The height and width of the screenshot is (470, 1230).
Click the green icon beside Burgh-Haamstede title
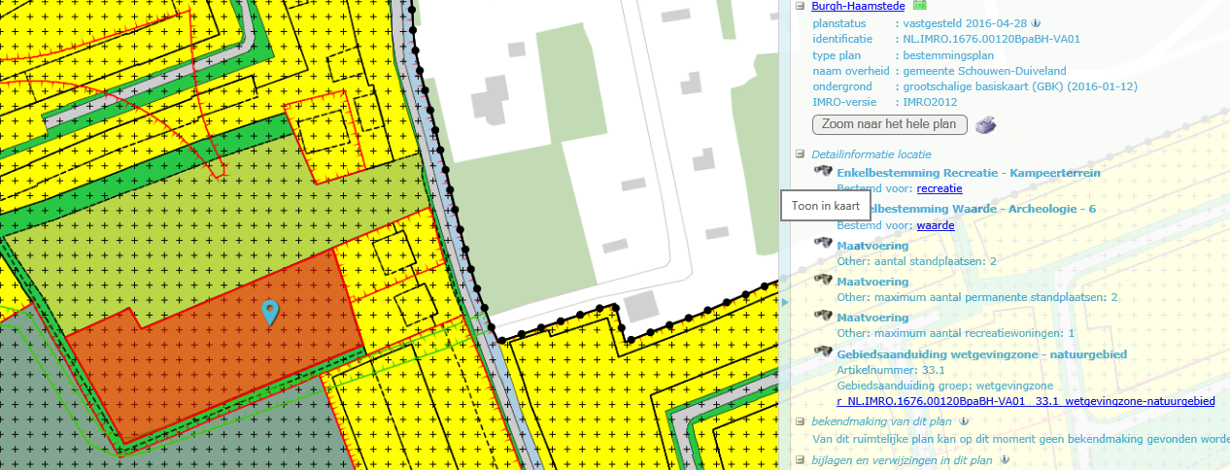(x=919, y=6)
